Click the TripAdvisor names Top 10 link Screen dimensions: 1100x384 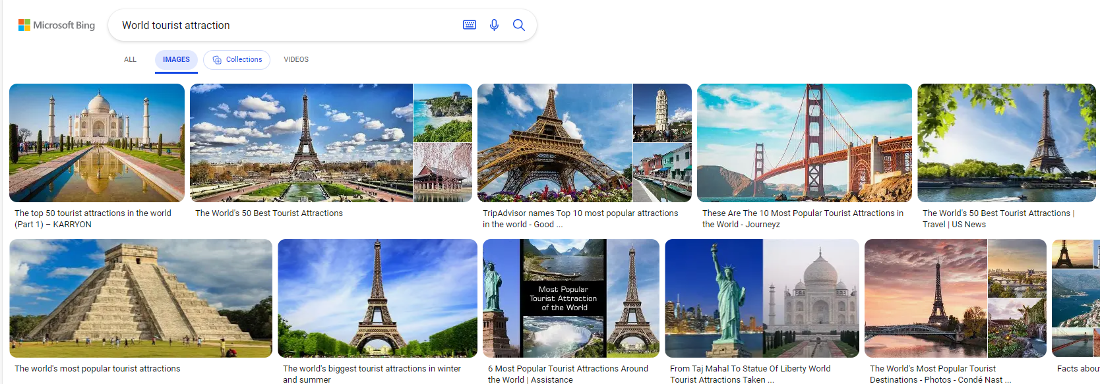click(580, 219)
